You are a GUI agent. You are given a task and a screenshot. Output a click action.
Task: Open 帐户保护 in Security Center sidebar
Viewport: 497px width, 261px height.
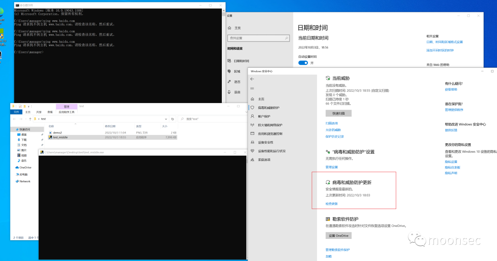(x=260, y=116)
